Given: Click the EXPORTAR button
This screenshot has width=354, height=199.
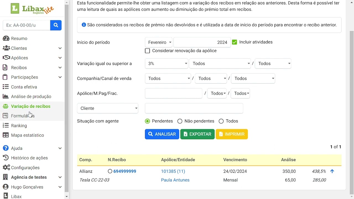Looking at the screenshot, I should (197, 134).
